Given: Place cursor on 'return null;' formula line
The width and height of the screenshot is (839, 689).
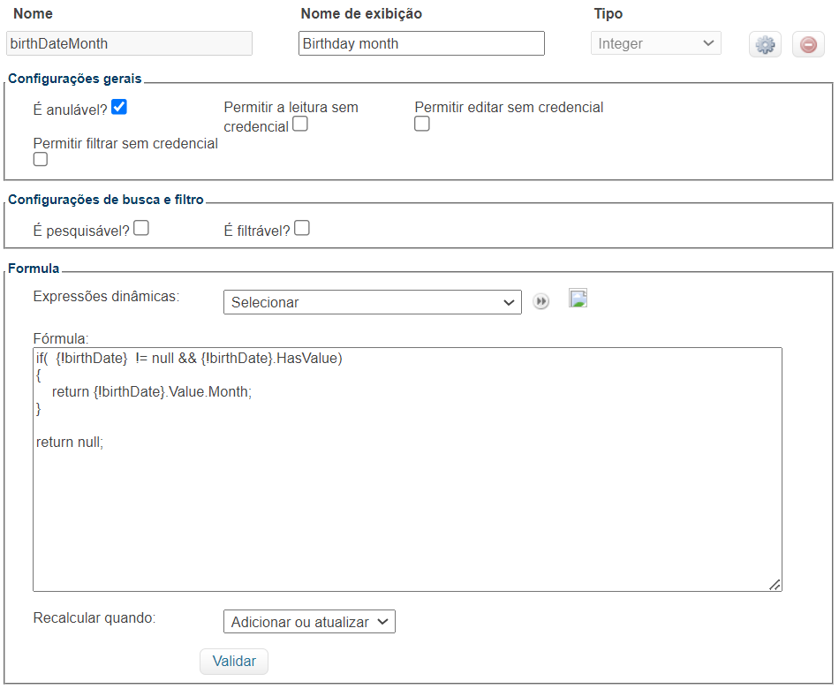Looking at the screenshot, I should coord(70,442).
